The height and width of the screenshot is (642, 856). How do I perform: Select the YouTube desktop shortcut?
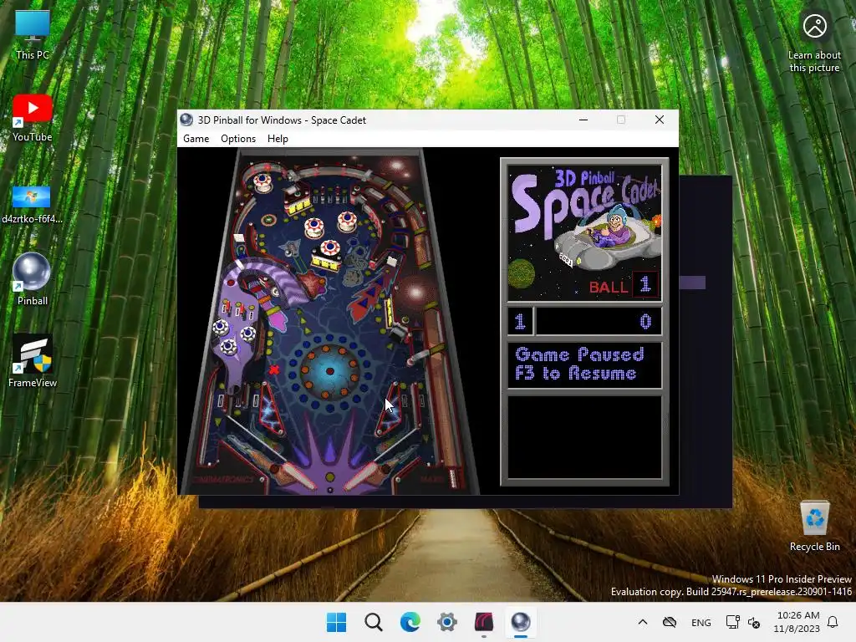tap(33, 117)
